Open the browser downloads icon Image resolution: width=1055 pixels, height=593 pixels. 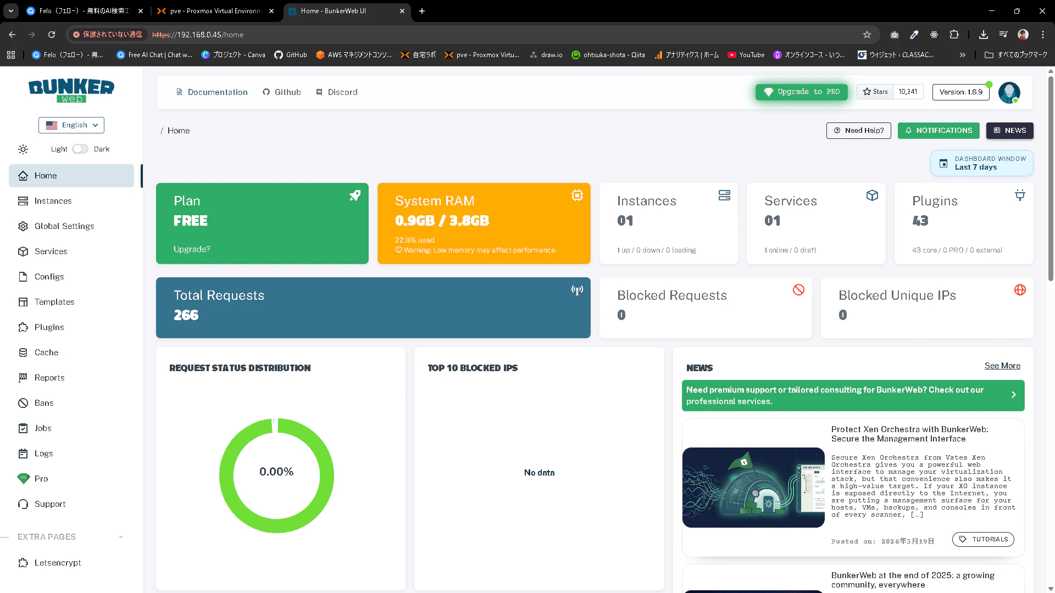[984, 35]
